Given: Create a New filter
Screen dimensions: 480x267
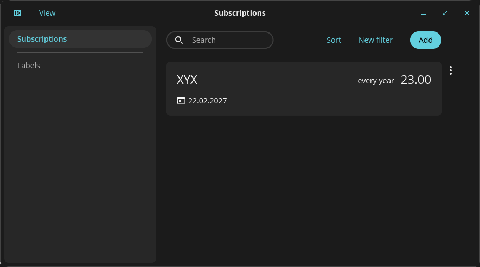Looking at the screenshot, I should point(375,40).
